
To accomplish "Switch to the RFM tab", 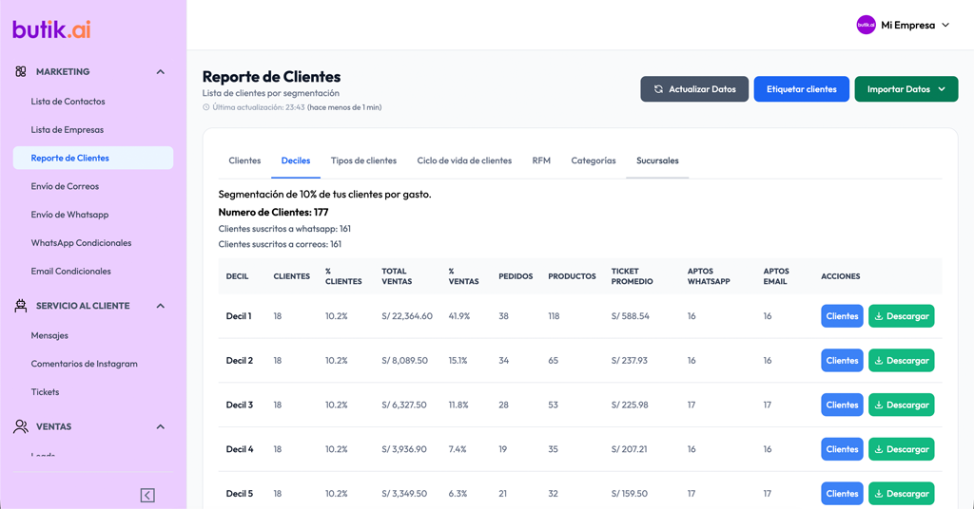I will (x=541, y=160).
